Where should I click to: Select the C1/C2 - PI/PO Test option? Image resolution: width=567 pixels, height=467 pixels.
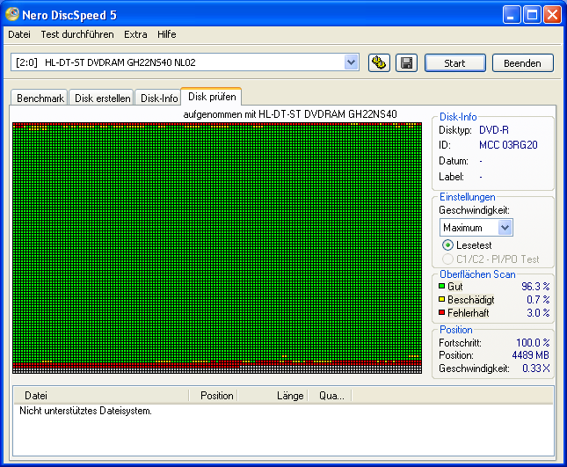tap(447, 259)
